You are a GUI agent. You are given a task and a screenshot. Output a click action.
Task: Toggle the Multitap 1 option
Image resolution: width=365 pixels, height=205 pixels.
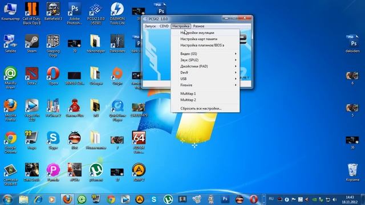point(205,93)
